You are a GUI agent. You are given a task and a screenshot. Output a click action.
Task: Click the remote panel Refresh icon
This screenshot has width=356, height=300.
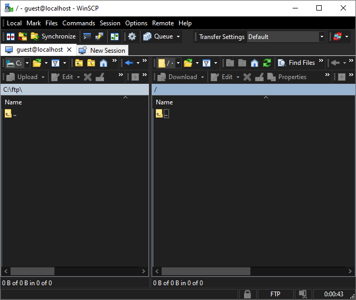267,63
